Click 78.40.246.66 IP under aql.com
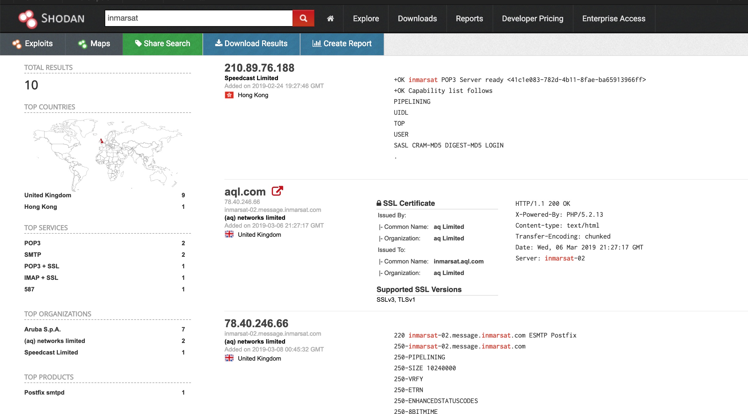The height and width of the screenshot is (414, 748). 242,202
